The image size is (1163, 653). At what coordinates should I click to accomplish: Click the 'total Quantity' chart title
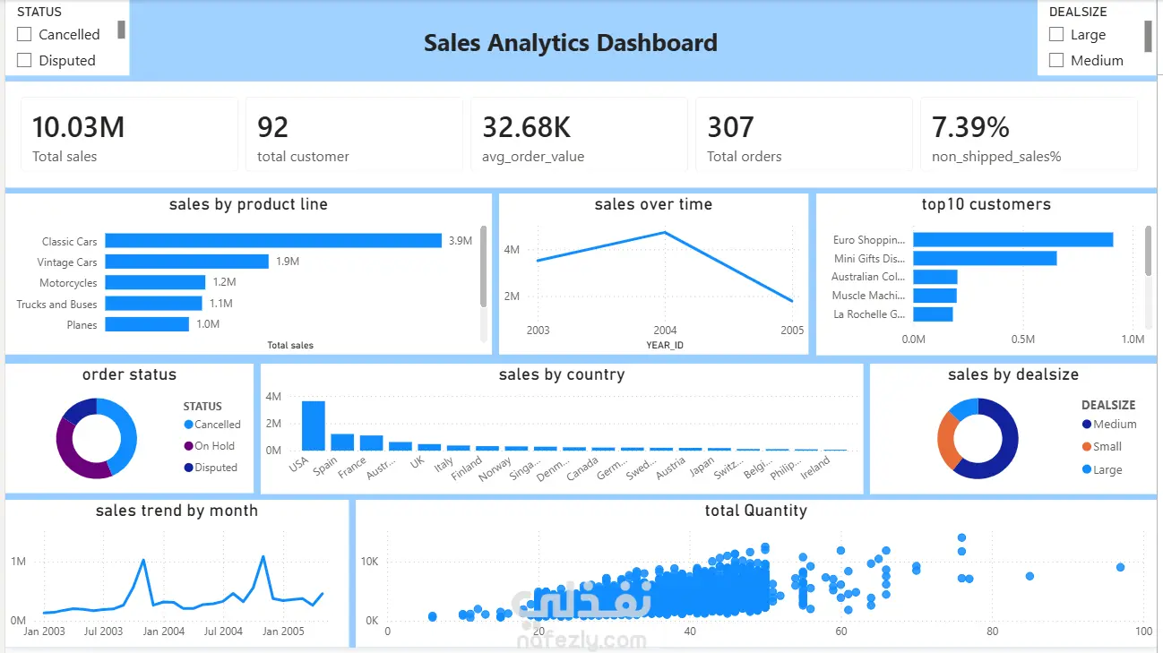click(x=755, y=511)
